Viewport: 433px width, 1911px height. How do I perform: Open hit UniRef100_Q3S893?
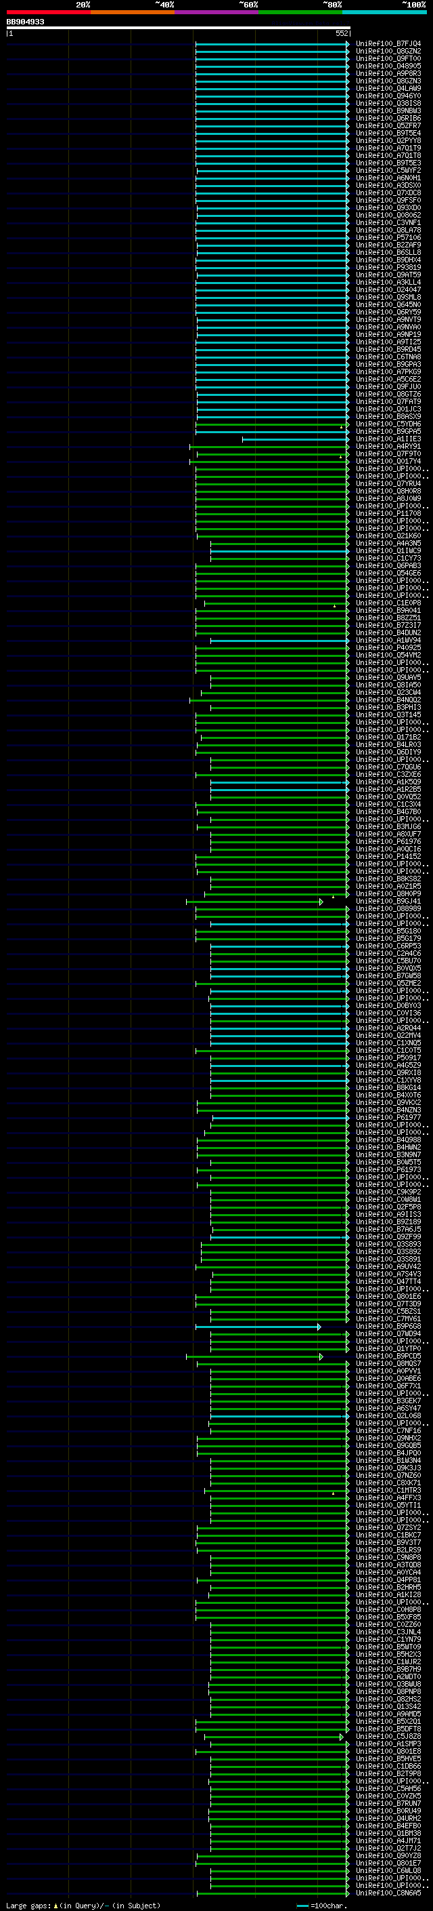click(388, 1244)
